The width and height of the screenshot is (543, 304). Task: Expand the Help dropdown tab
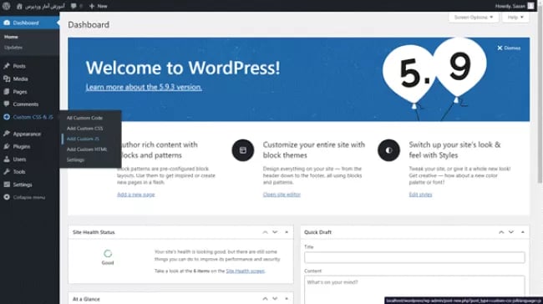pos(515,18)
